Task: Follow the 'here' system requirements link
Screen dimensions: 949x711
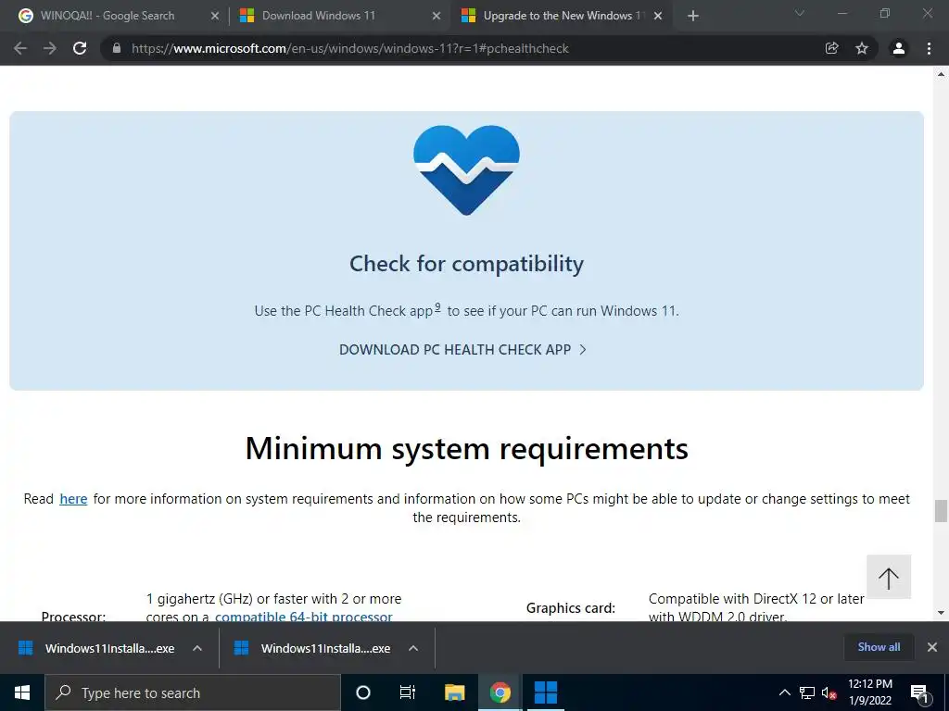Action: 73,499
